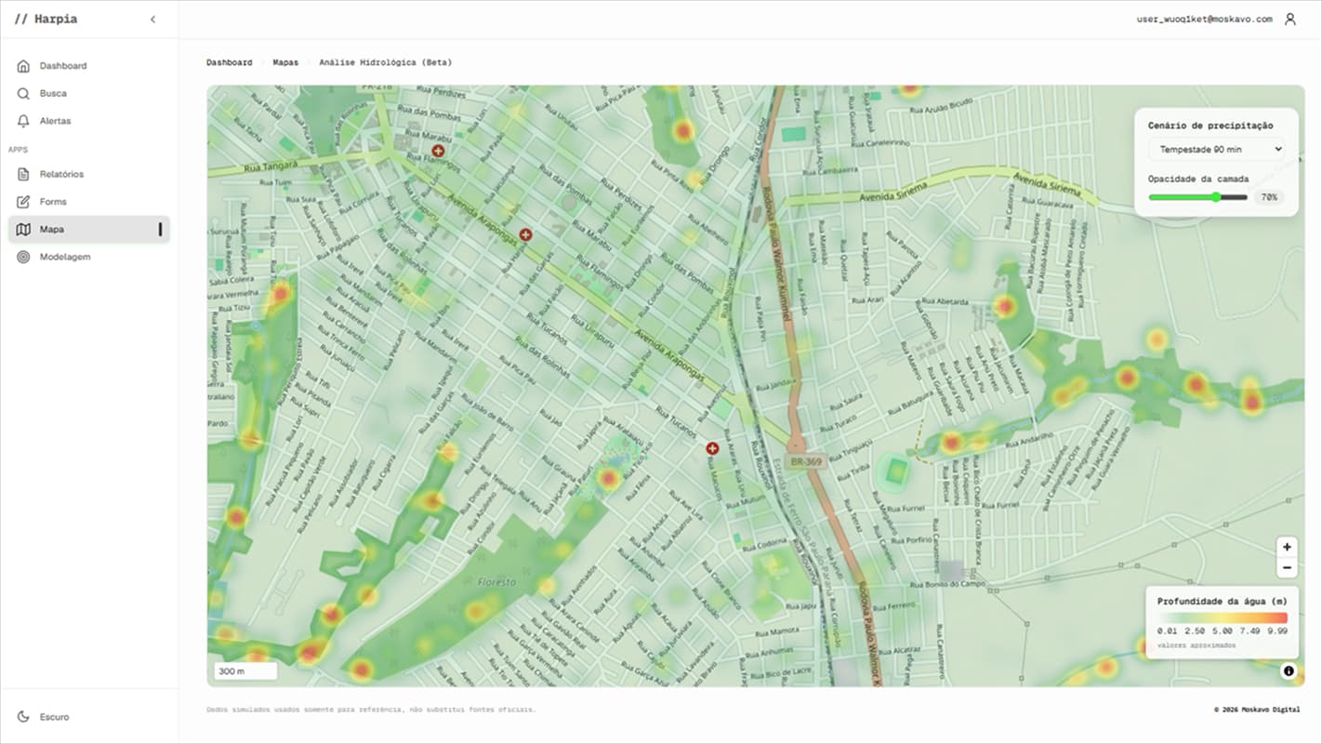Zoom in with the plus button
The image size is (1322, 744).
click(1287, 547)
